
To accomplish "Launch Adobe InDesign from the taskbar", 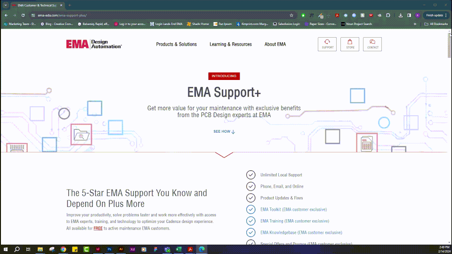I will click(98, 249).
